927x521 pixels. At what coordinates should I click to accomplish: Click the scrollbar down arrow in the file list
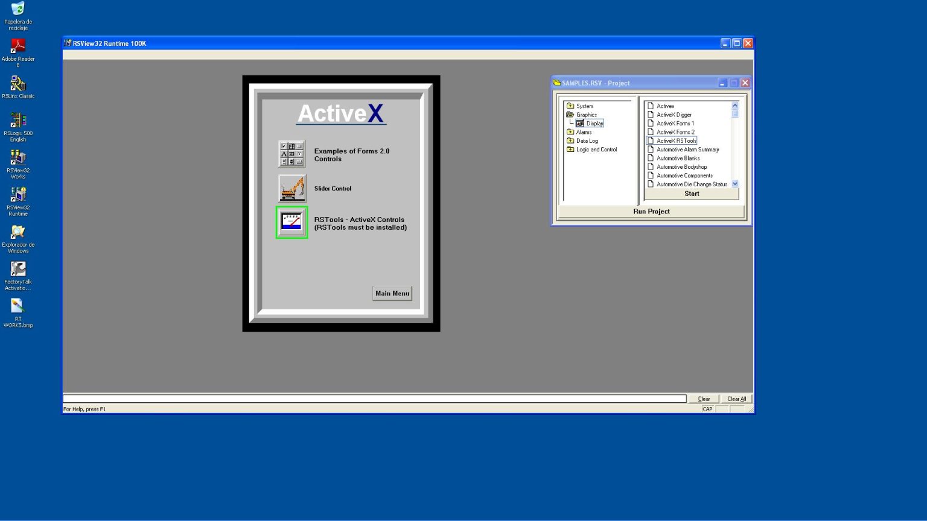734,184
